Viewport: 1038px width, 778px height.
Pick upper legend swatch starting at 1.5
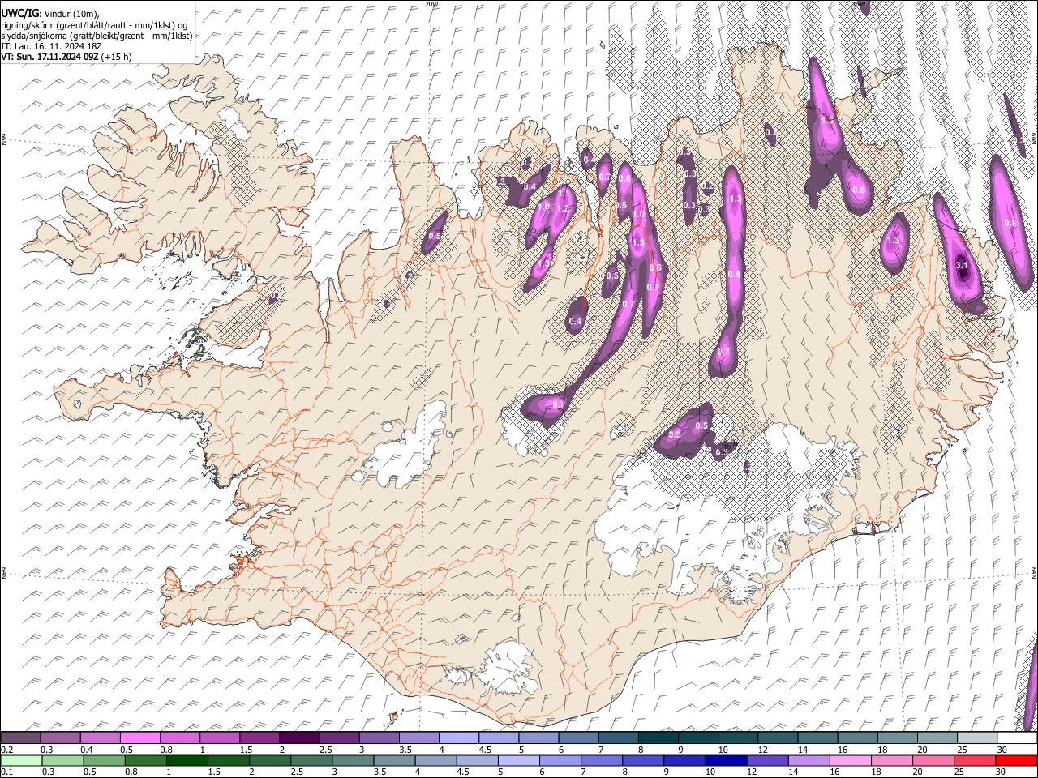tap(259, 738)
